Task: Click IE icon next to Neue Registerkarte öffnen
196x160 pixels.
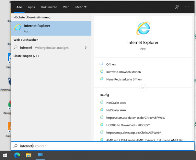Action: pyautogui.click(x=102, y=79)
